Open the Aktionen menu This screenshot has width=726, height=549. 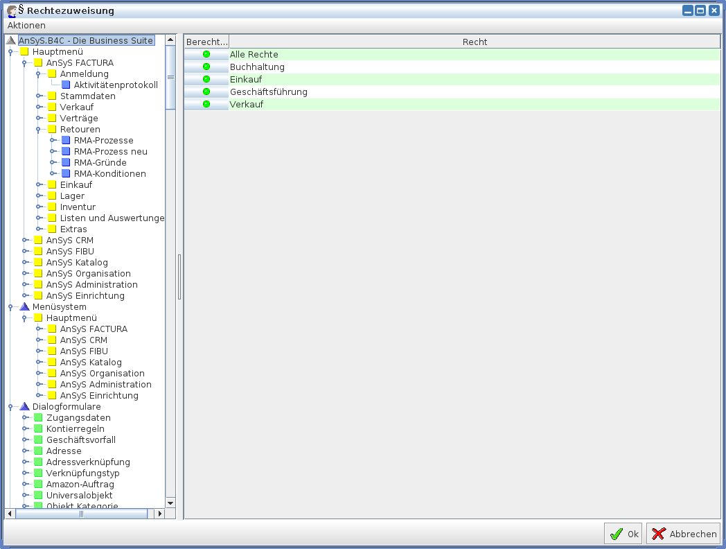click(x=26, y=25)
